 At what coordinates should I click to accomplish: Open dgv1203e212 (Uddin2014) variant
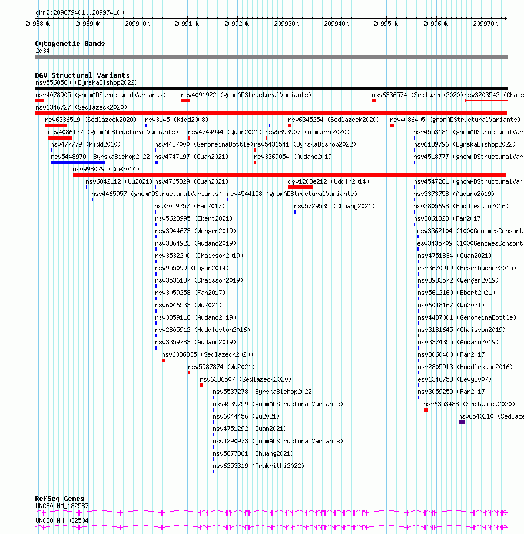pyautogui.click(x=329, y=181)
